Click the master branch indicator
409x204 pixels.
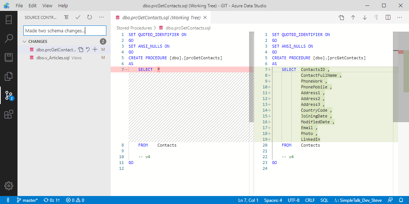pyautogui.click(x=27, y=200)
